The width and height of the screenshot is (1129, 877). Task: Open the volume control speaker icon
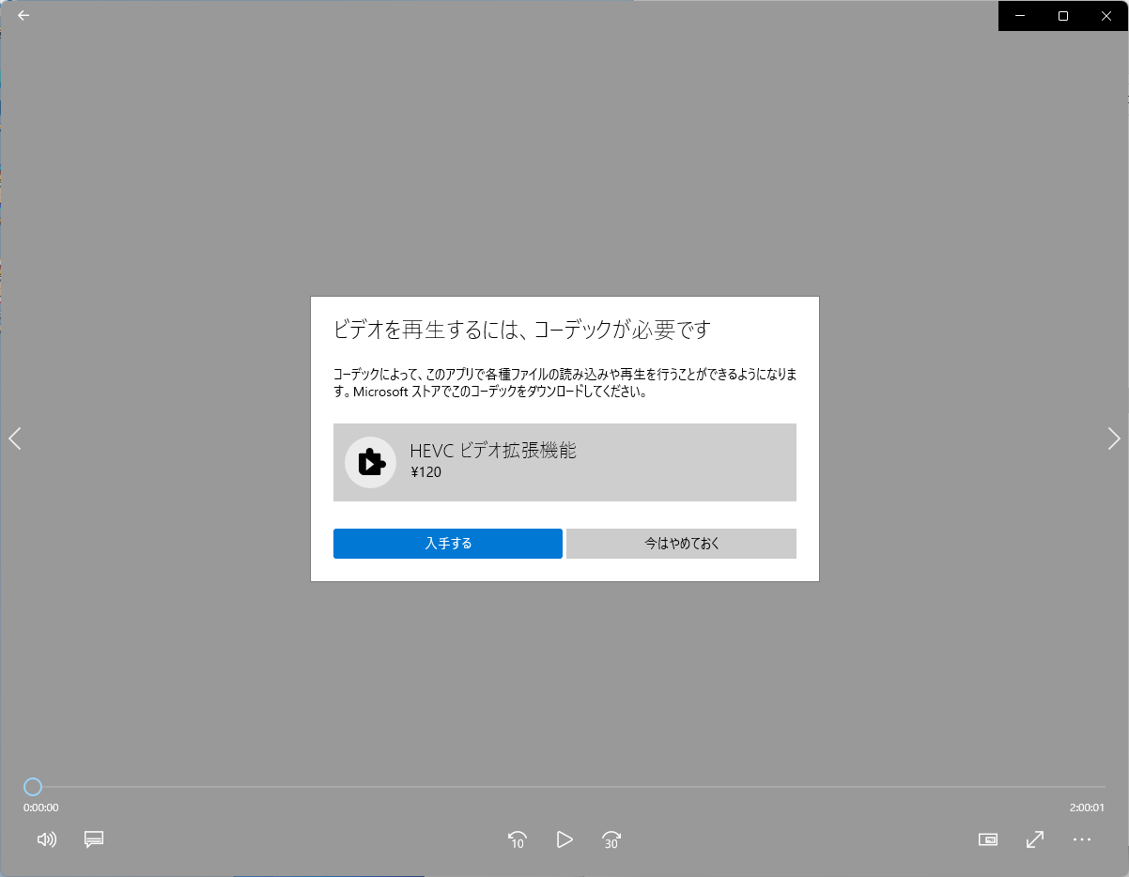pos(46,839)
